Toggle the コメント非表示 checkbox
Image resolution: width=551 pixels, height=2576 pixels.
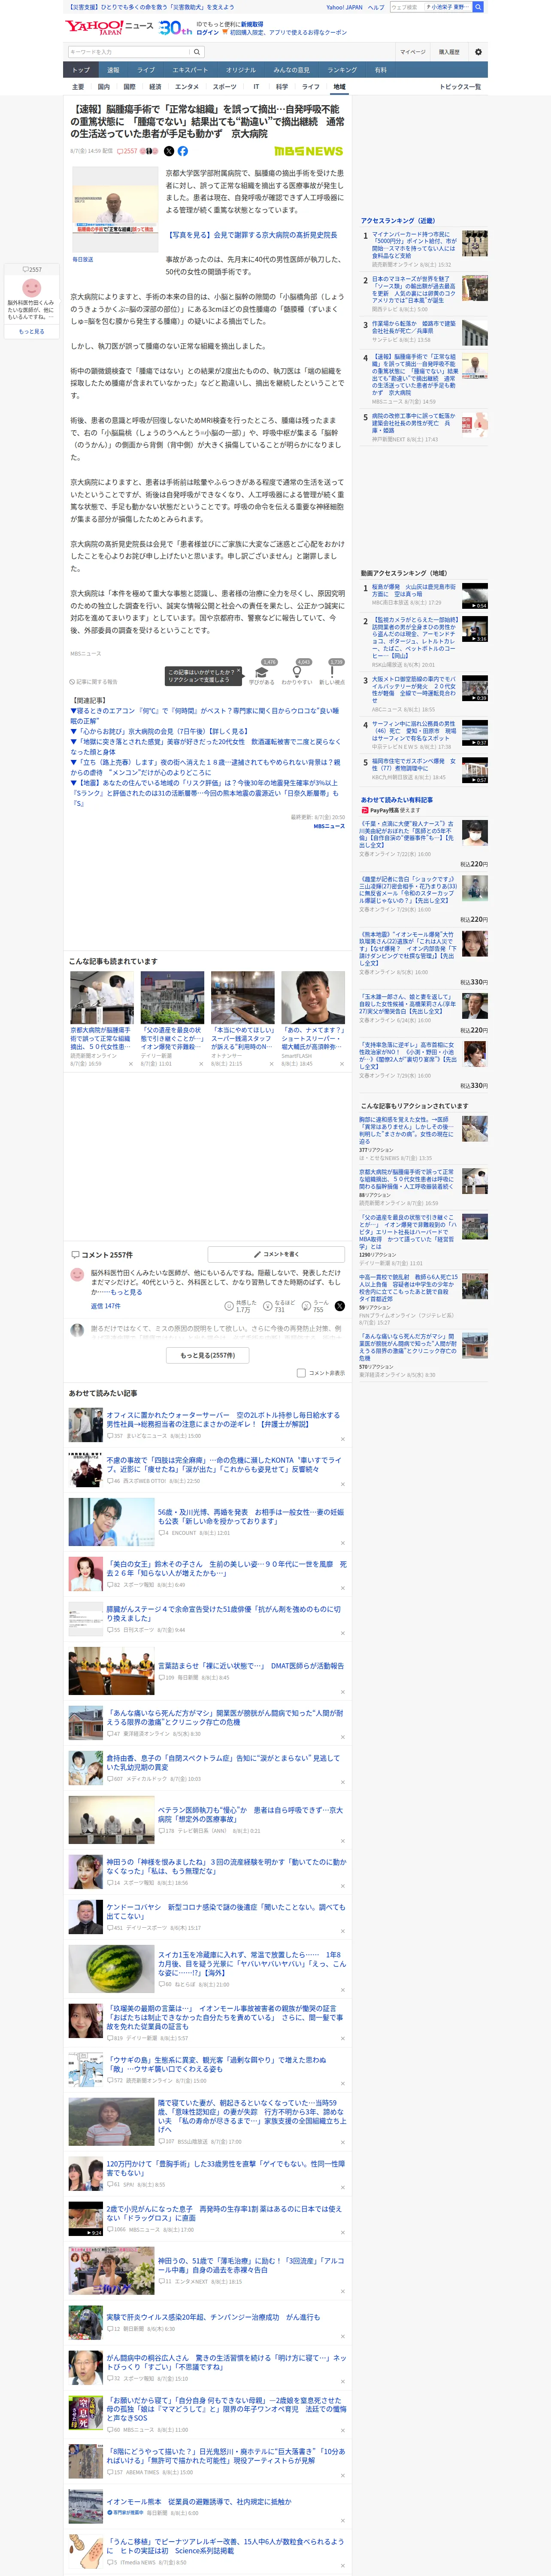pos(301,1373)
